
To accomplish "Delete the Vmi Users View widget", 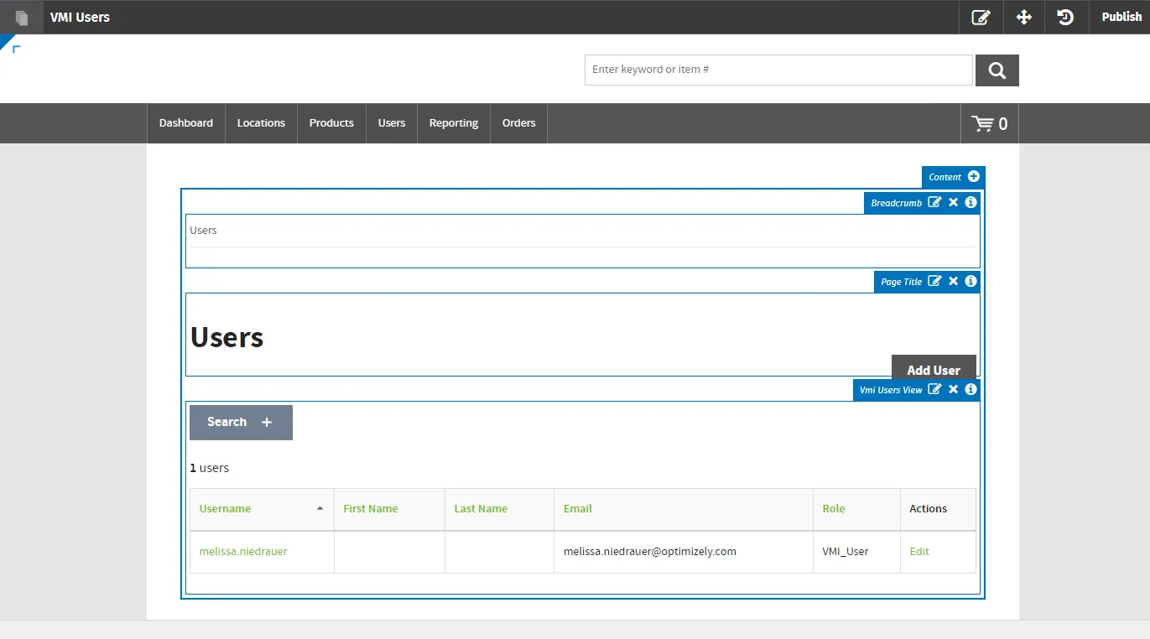I will 953,389.
